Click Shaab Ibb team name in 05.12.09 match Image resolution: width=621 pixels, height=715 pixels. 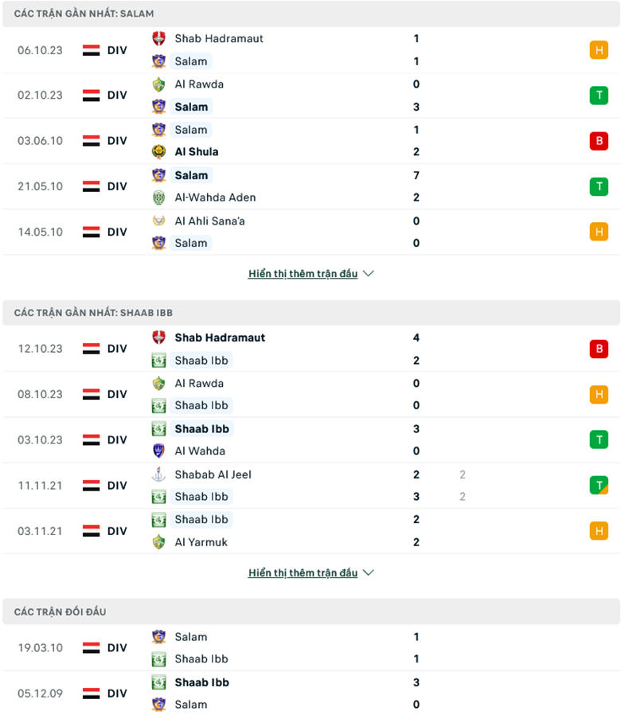(x=201, y=682)
